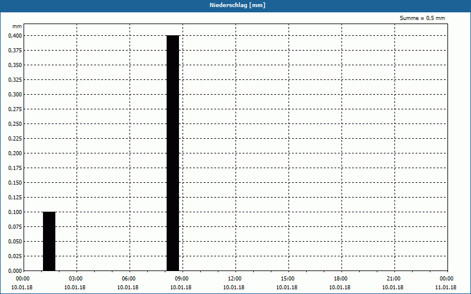Select the Summe = 0,5 mm label

(422, 18)
